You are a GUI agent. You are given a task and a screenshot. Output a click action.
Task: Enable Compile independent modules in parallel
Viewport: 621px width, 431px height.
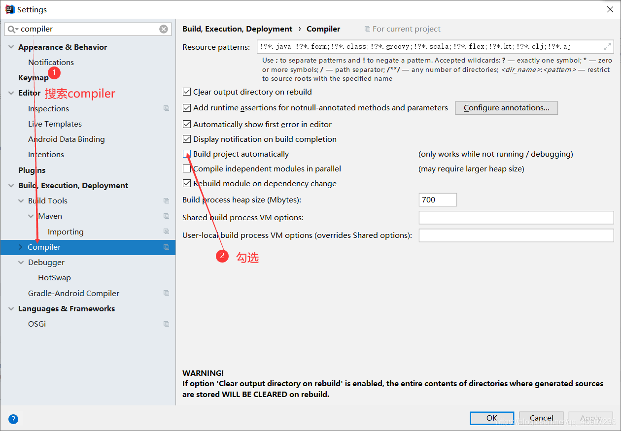(187, 168)
